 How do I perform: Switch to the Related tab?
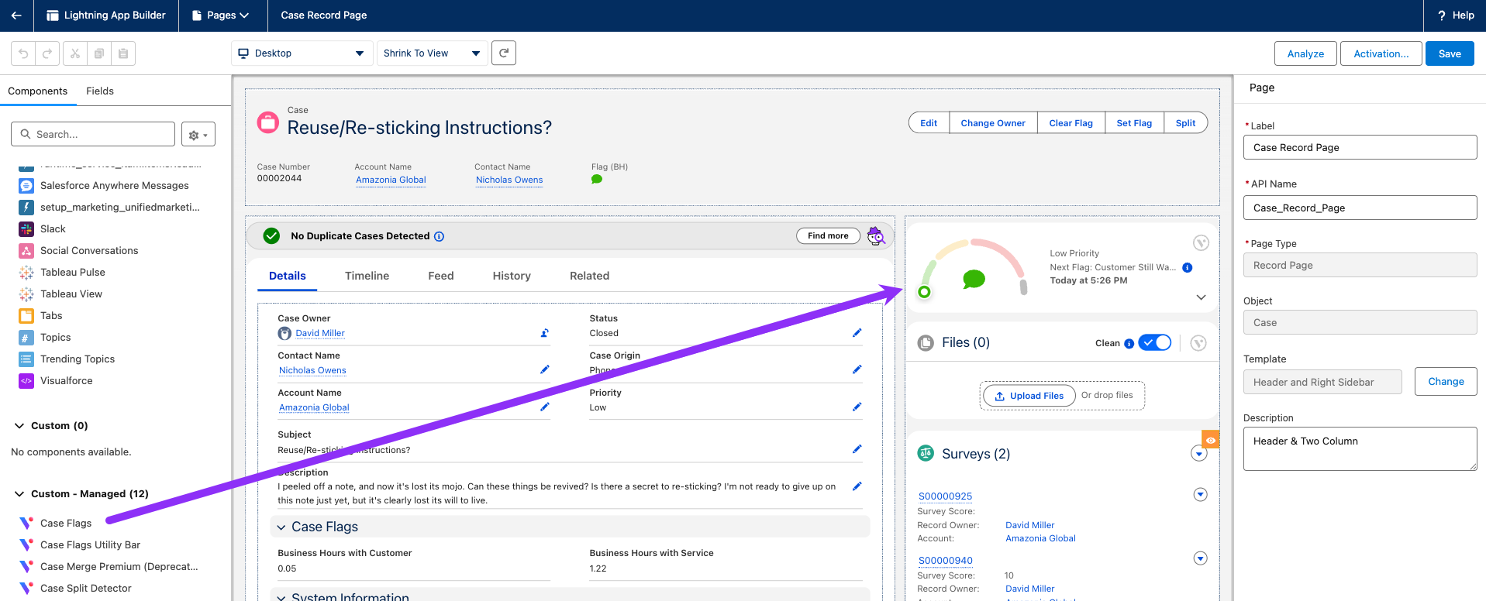(590, 276)
